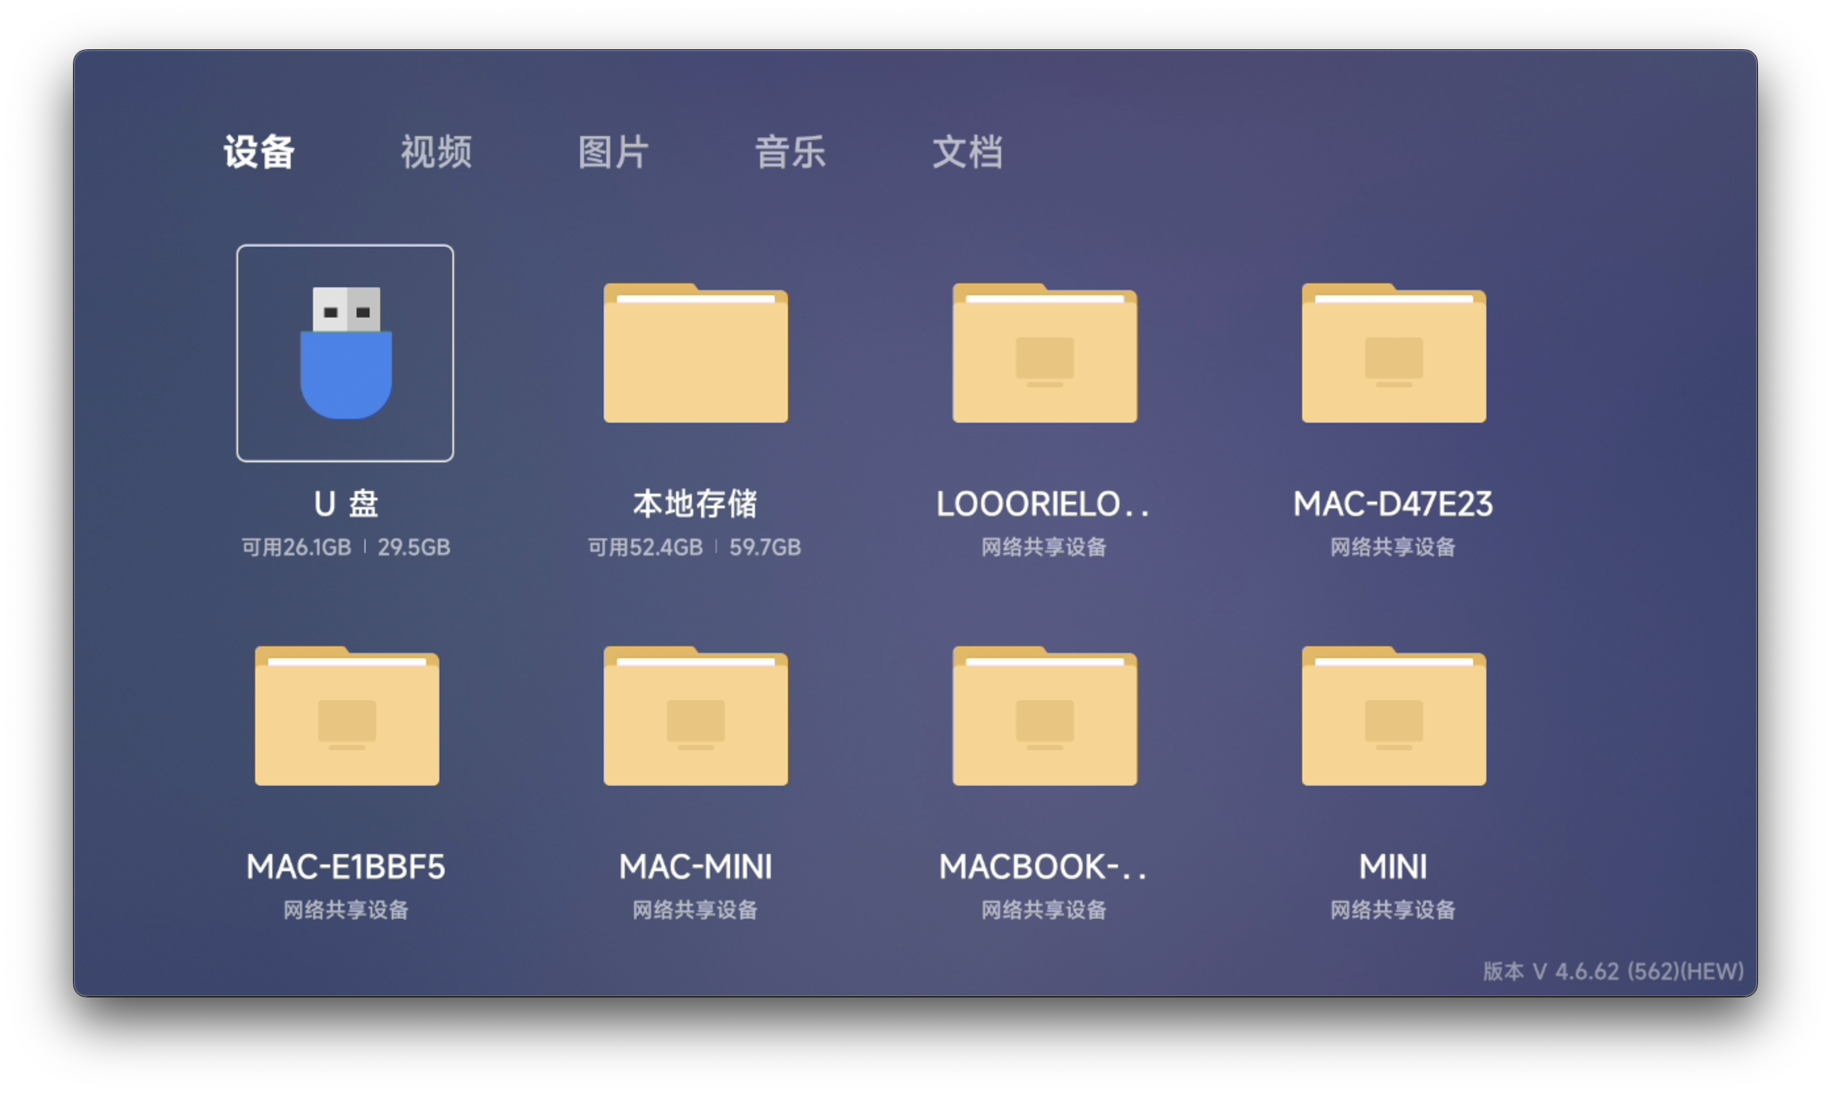
Task: Switch to the 音乐 tab
Action: [790, 152]
